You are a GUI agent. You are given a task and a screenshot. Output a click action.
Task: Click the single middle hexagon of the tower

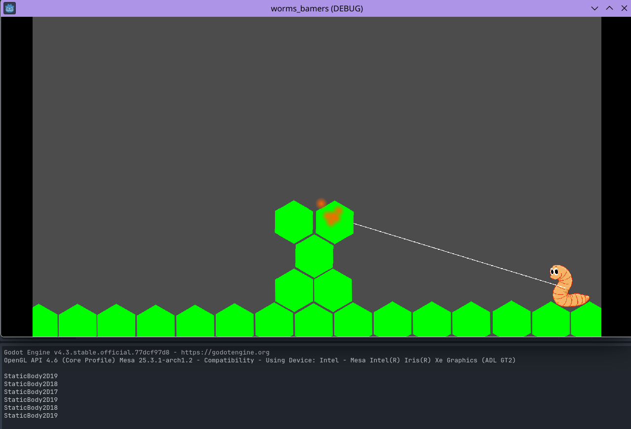point(314,256)
